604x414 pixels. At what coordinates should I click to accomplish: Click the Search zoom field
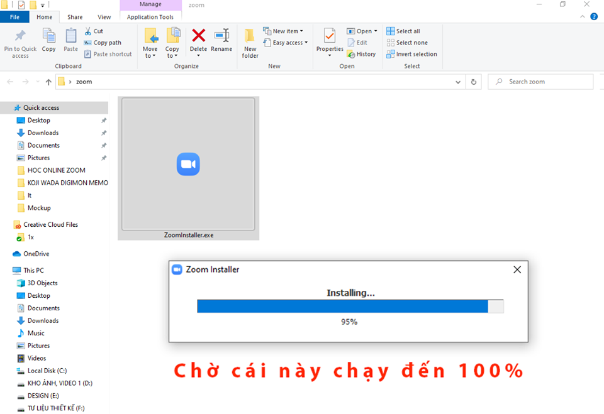540,82
